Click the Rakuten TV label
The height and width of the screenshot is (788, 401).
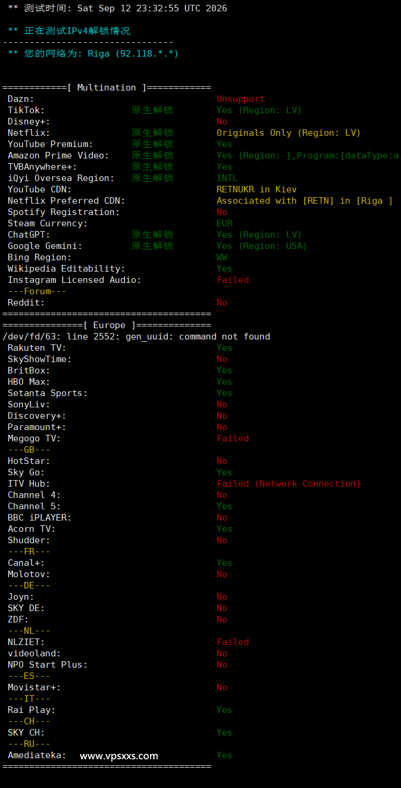click(x=37, y=348)
